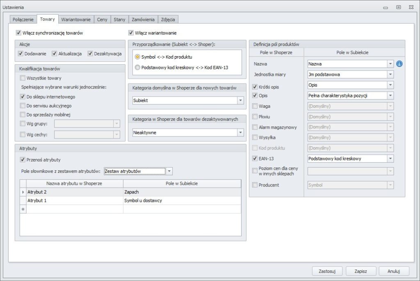The height and width of the screenshot is (281, 420).
Task: Enable Poziom cen dla ceny w innych sklepach
Action: pyautogui.click(x=255, y=171)
